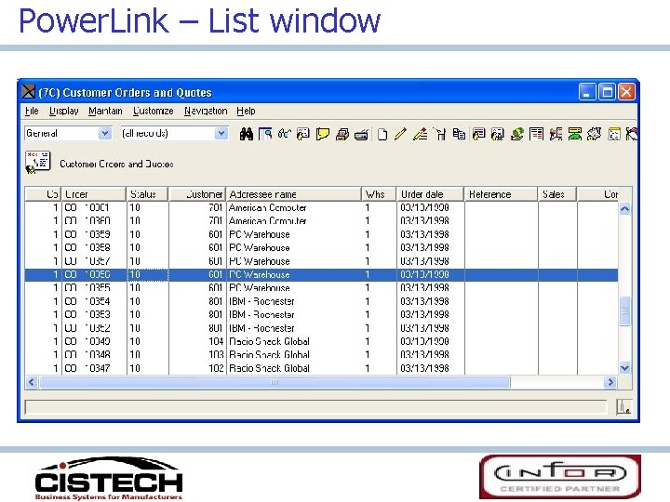Select the order 10353 row
This screenshot has height=502, width=670.
[321, 314]
